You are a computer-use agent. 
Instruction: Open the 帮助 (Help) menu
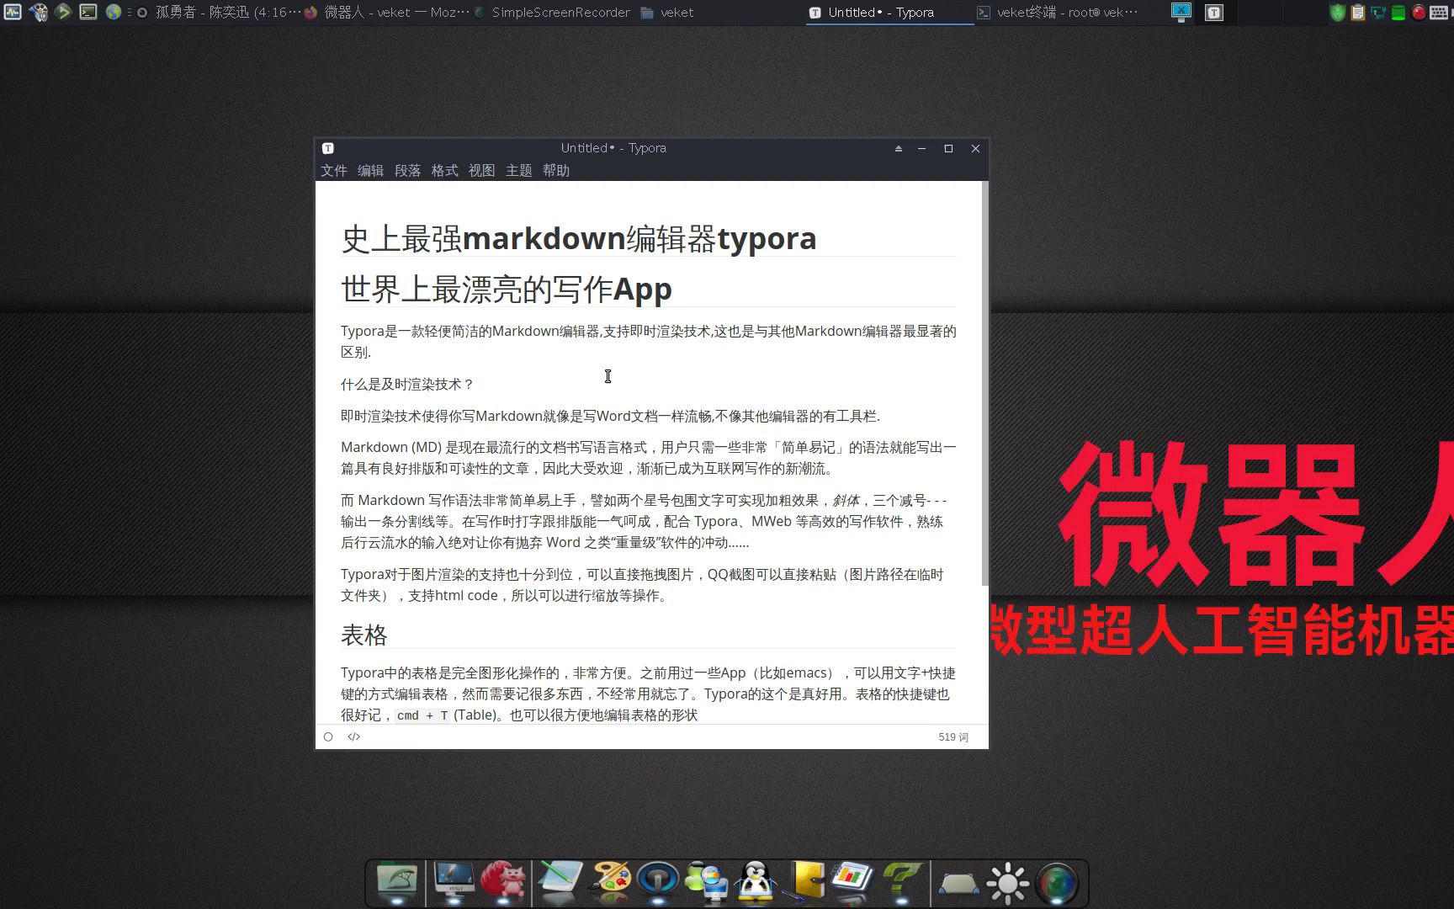tap(555, 170)
